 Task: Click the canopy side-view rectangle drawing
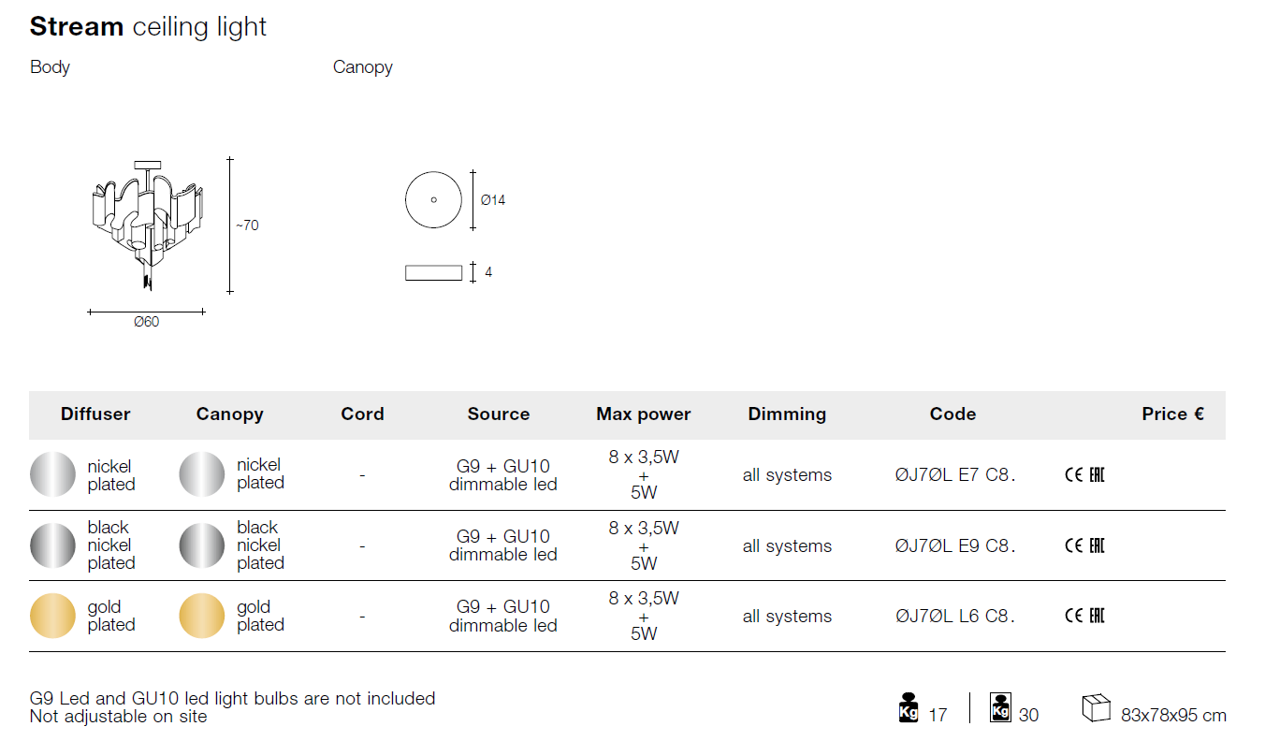(x=433, y=272)
